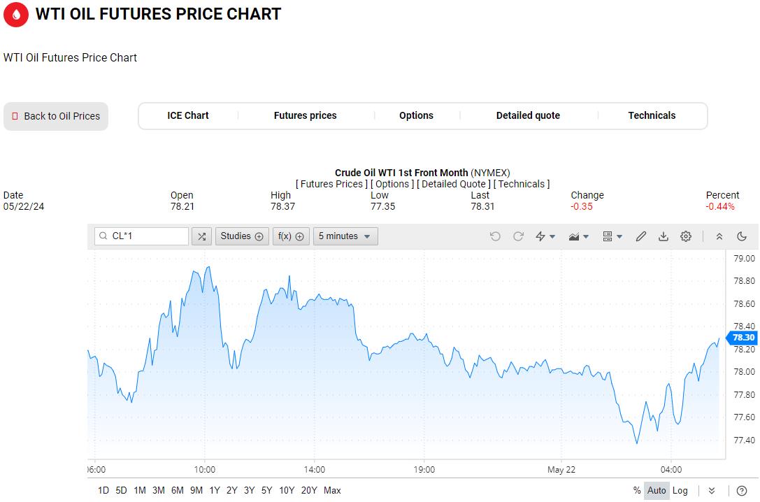Follow the [ Technicals ] bracket link
Viewport: 760px width, 502px height.
pyautogui.click(x=522, y=184)
